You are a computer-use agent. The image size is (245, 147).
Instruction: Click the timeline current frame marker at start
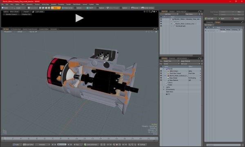pos(4,138)
